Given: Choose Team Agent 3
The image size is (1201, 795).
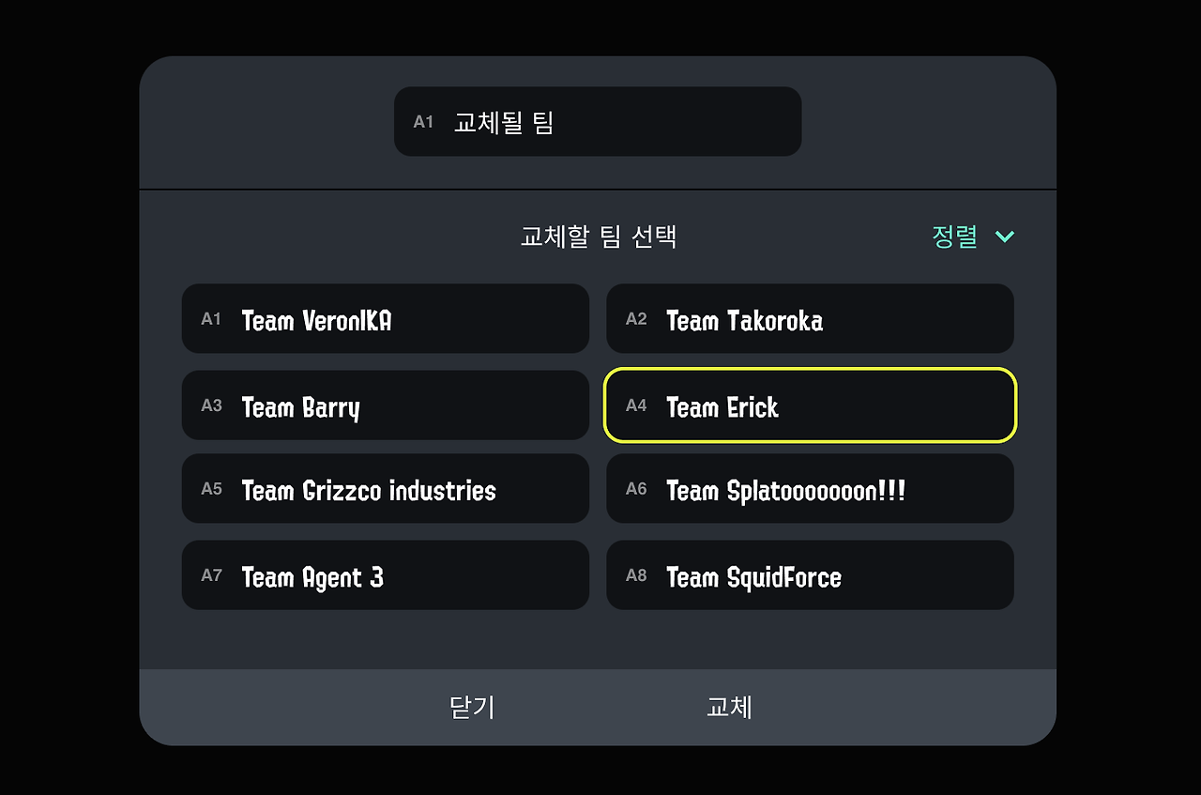Looking at the screenshot, I should click(385, 575).
